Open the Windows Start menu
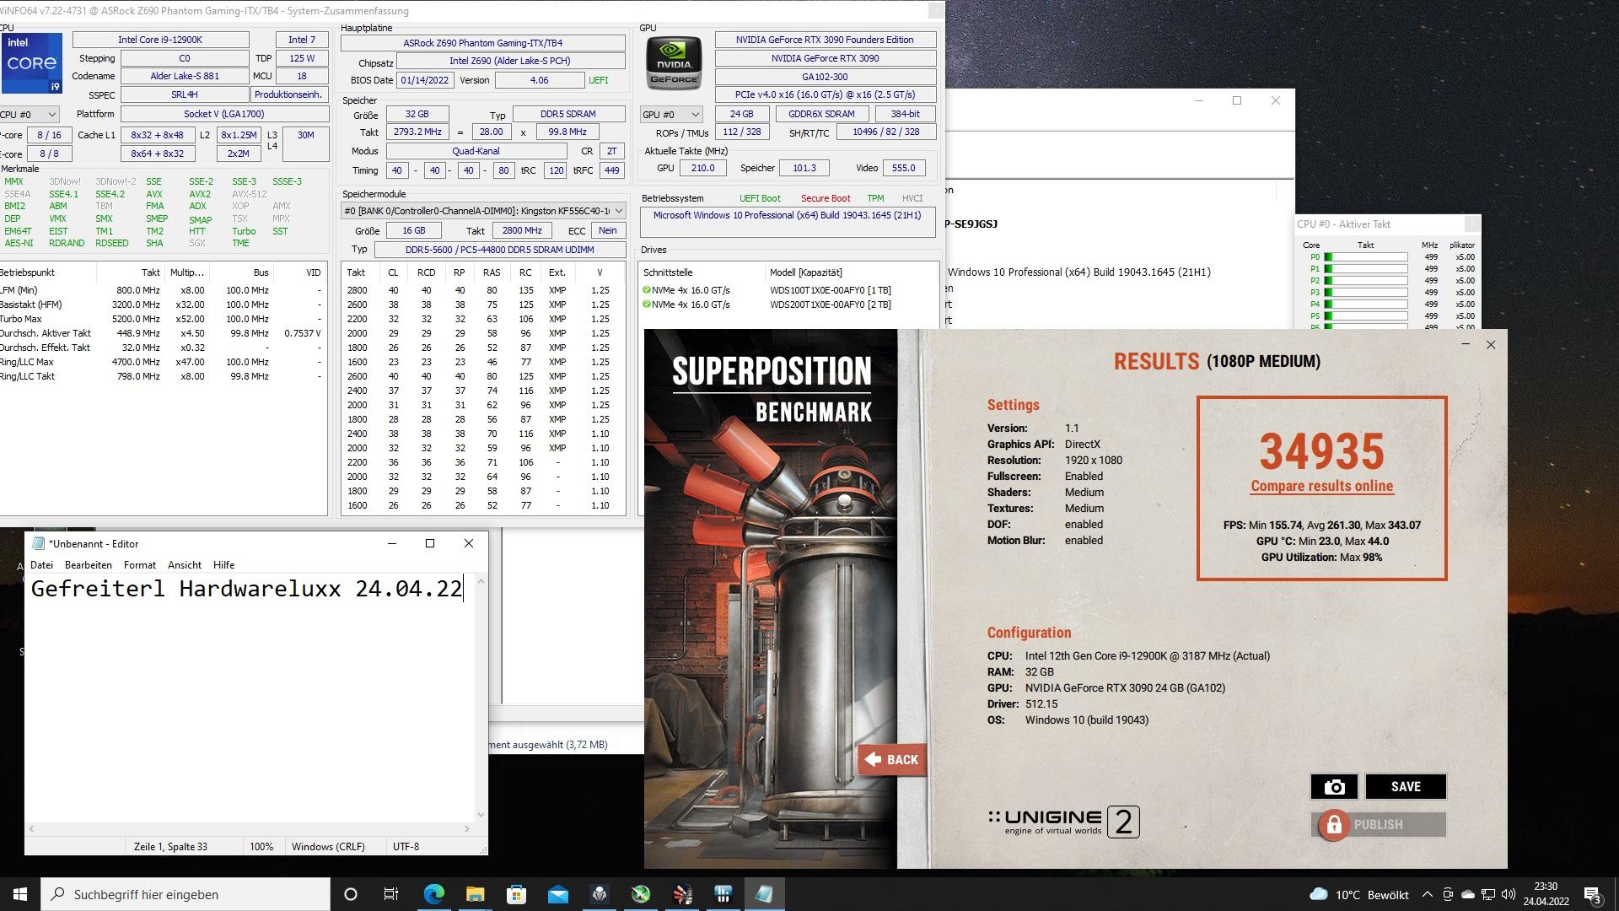 pyautogui.click(x=20, y=894)
